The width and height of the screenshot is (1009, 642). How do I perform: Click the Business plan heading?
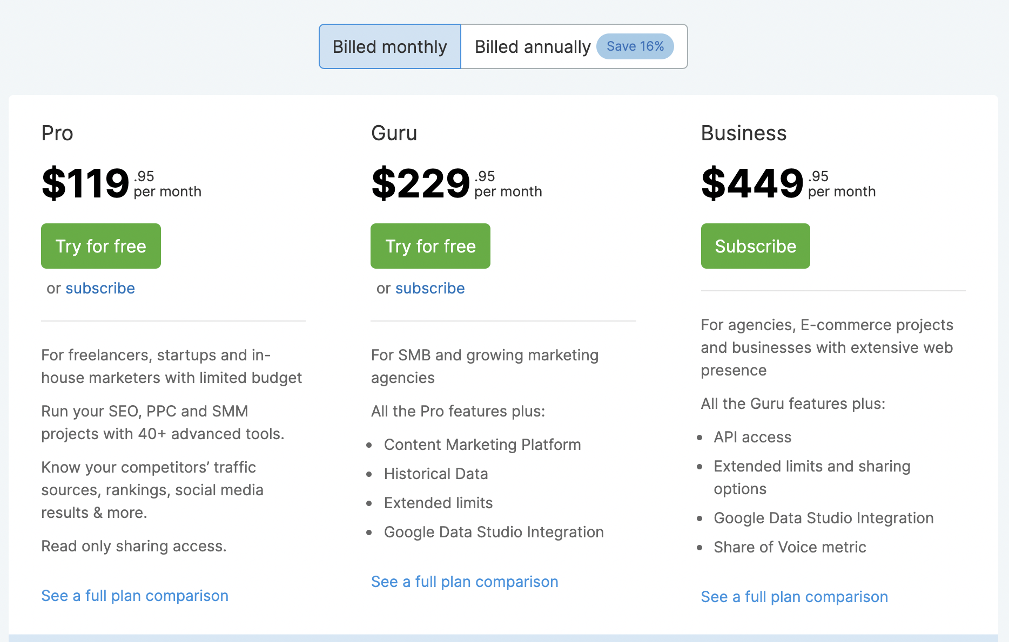point(743,133)
